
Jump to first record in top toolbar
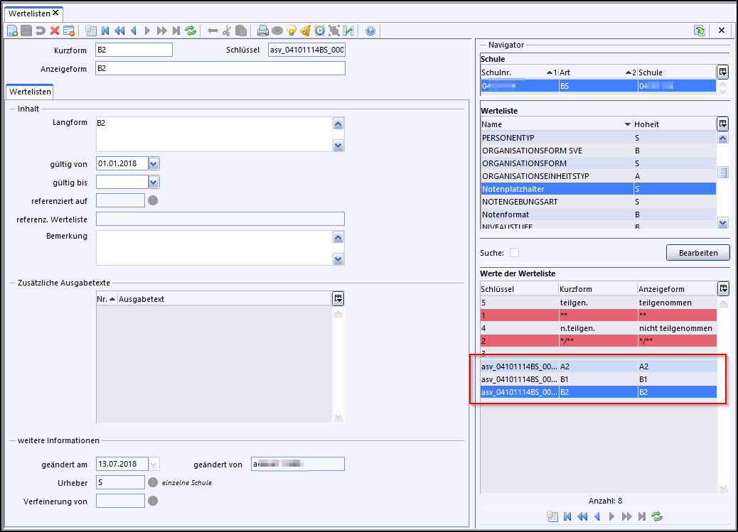pyautogui.click(x=105, y=31)
